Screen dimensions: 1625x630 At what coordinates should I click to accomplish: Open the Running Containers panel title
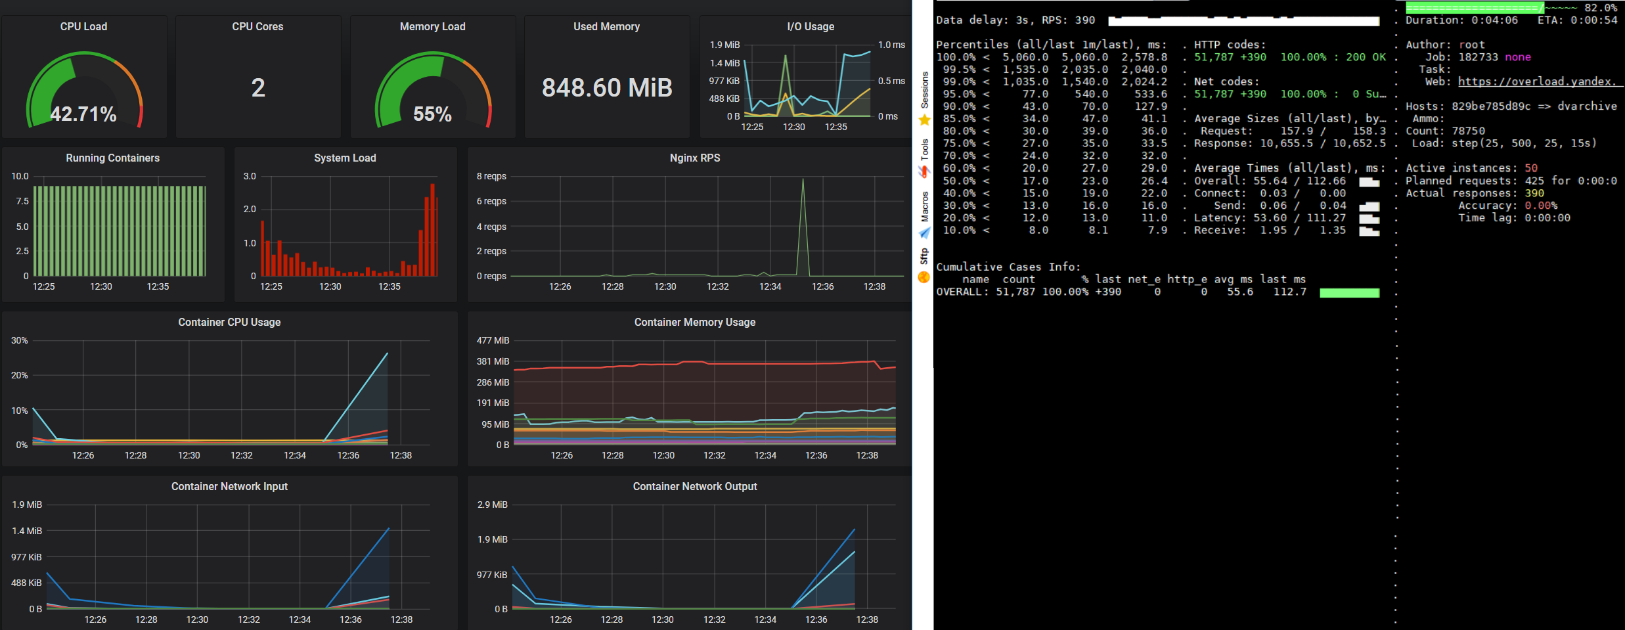pos(112,158)
